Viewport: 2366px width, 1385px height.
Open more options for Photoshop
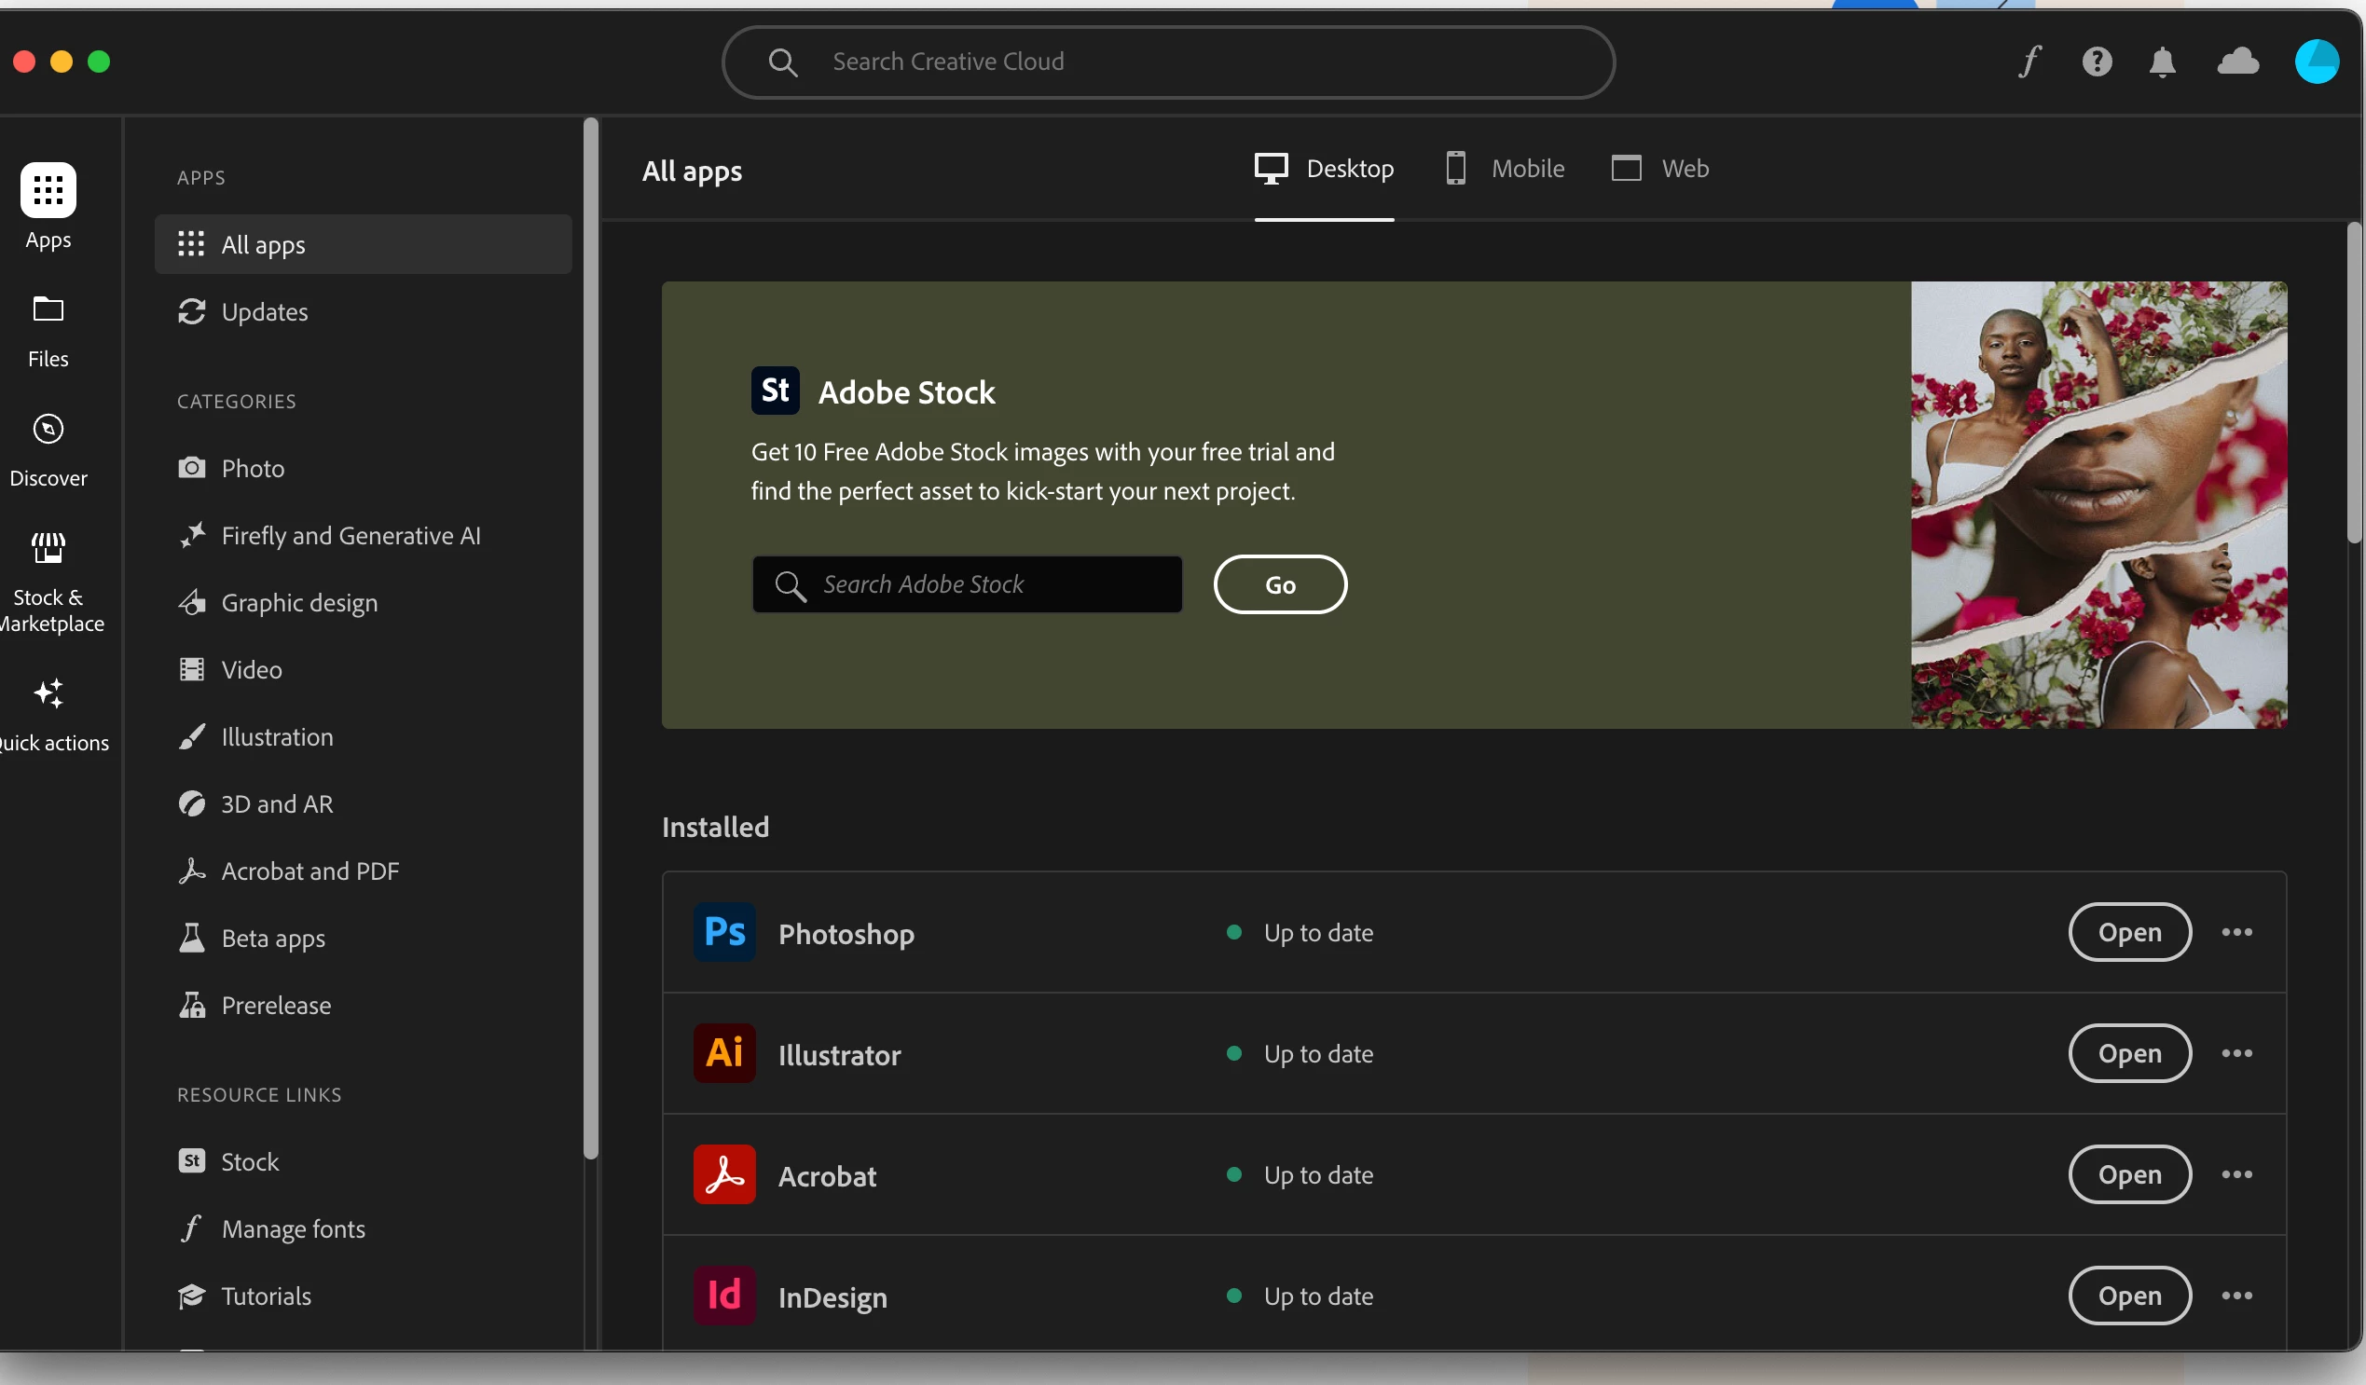[2236, 931]
